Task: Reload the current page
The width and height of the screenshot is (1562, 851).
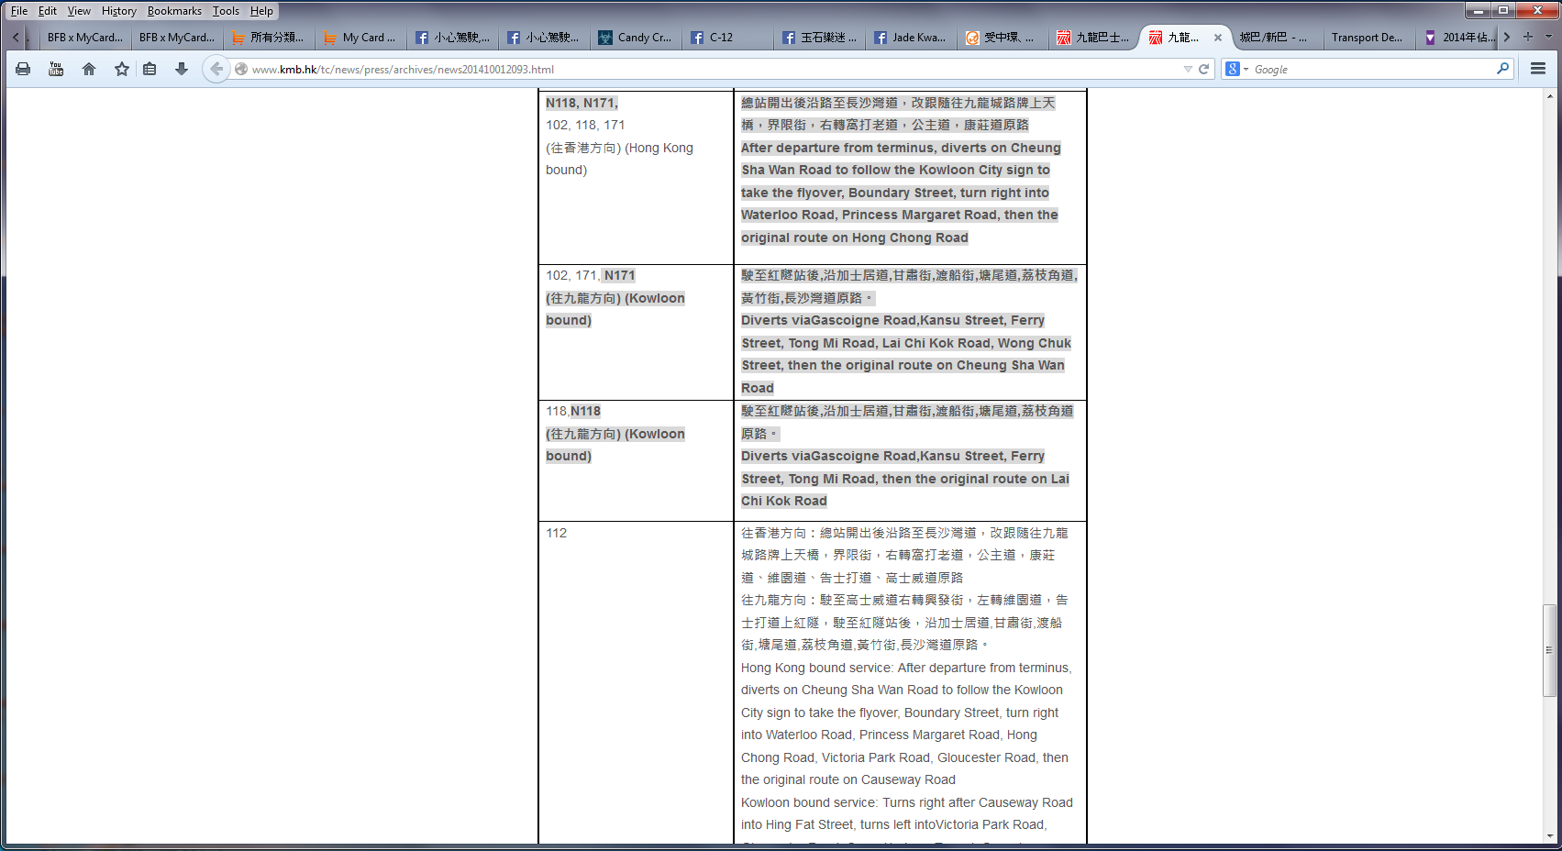Action: 1203,69
